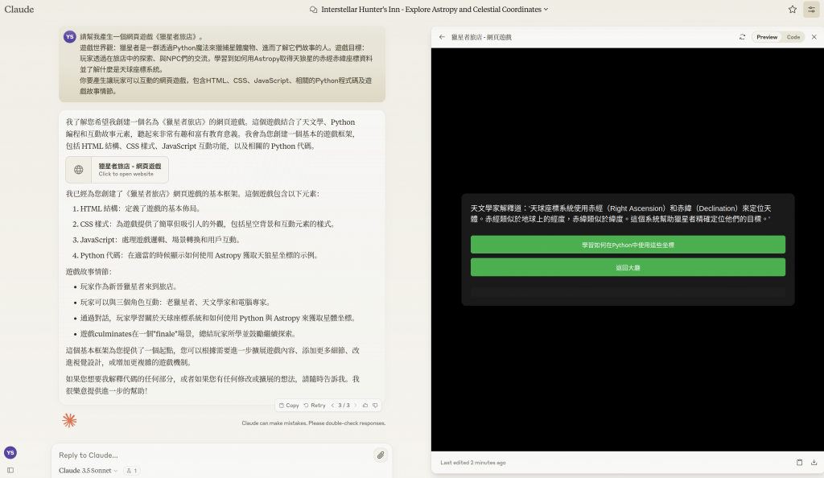Toggle the sidebar panel icon
Viewport: 824px width, 478px height.
click(x=10, y=470)
